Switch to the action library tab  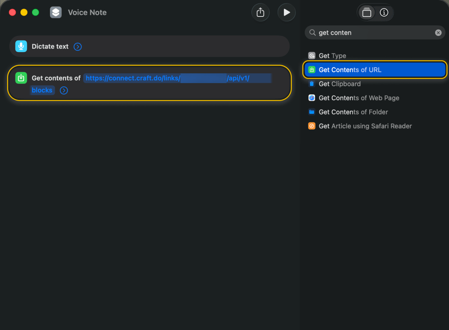[367, 12]
